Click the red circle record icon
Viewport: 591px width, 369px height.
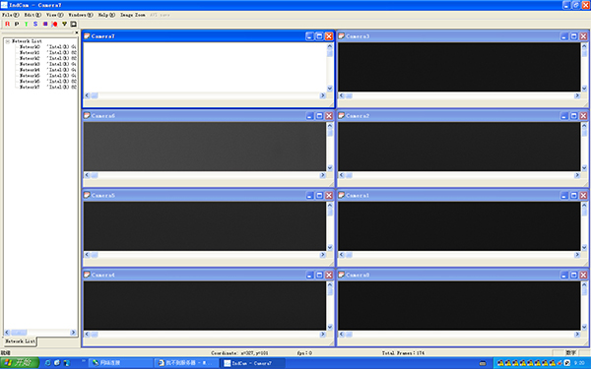pos(54,24)
